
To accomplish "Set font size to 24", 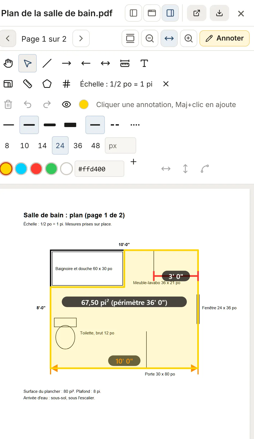I will pos(60,145).
